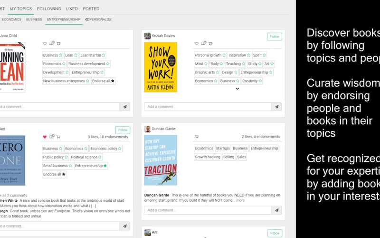Switch to POSTED tab
380x238 pixels.
(x=91, y=9)
